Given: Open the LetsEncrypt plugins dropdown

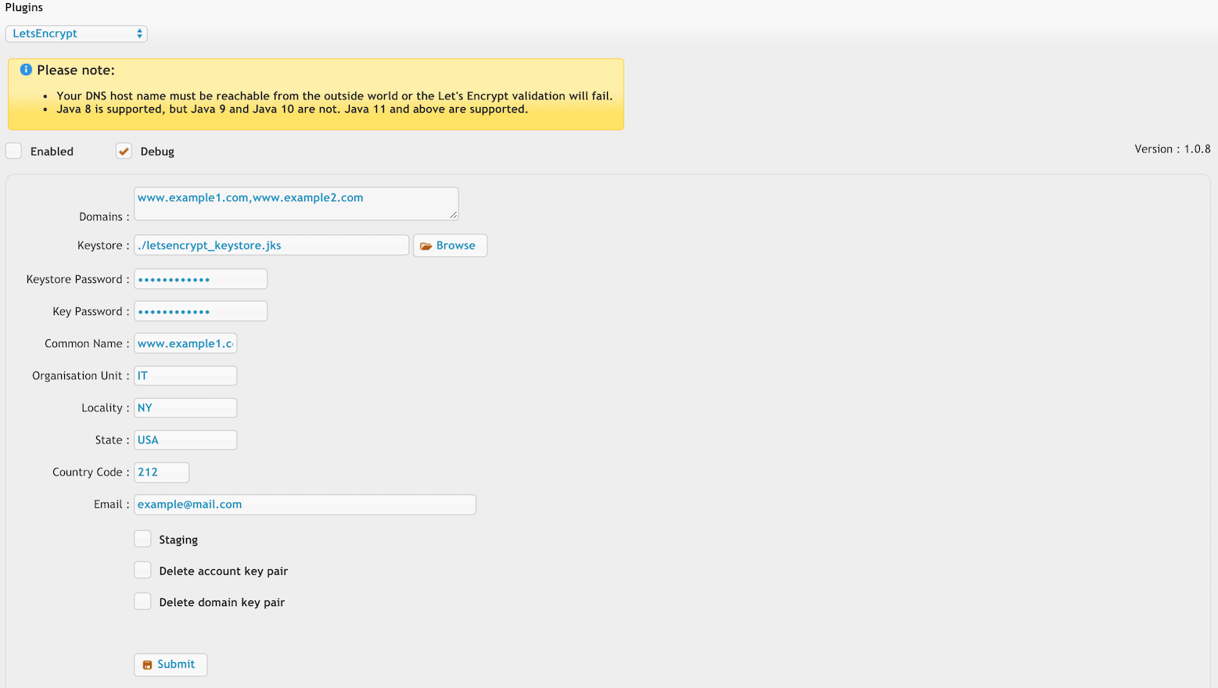Looking at the screenshot, I should 76,34.
